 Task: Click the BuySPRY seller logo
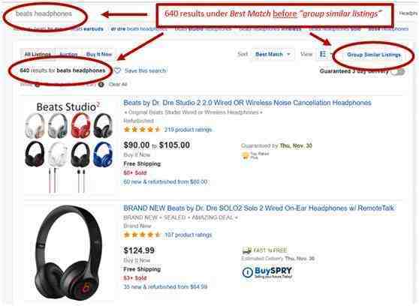tap(267, 272)
